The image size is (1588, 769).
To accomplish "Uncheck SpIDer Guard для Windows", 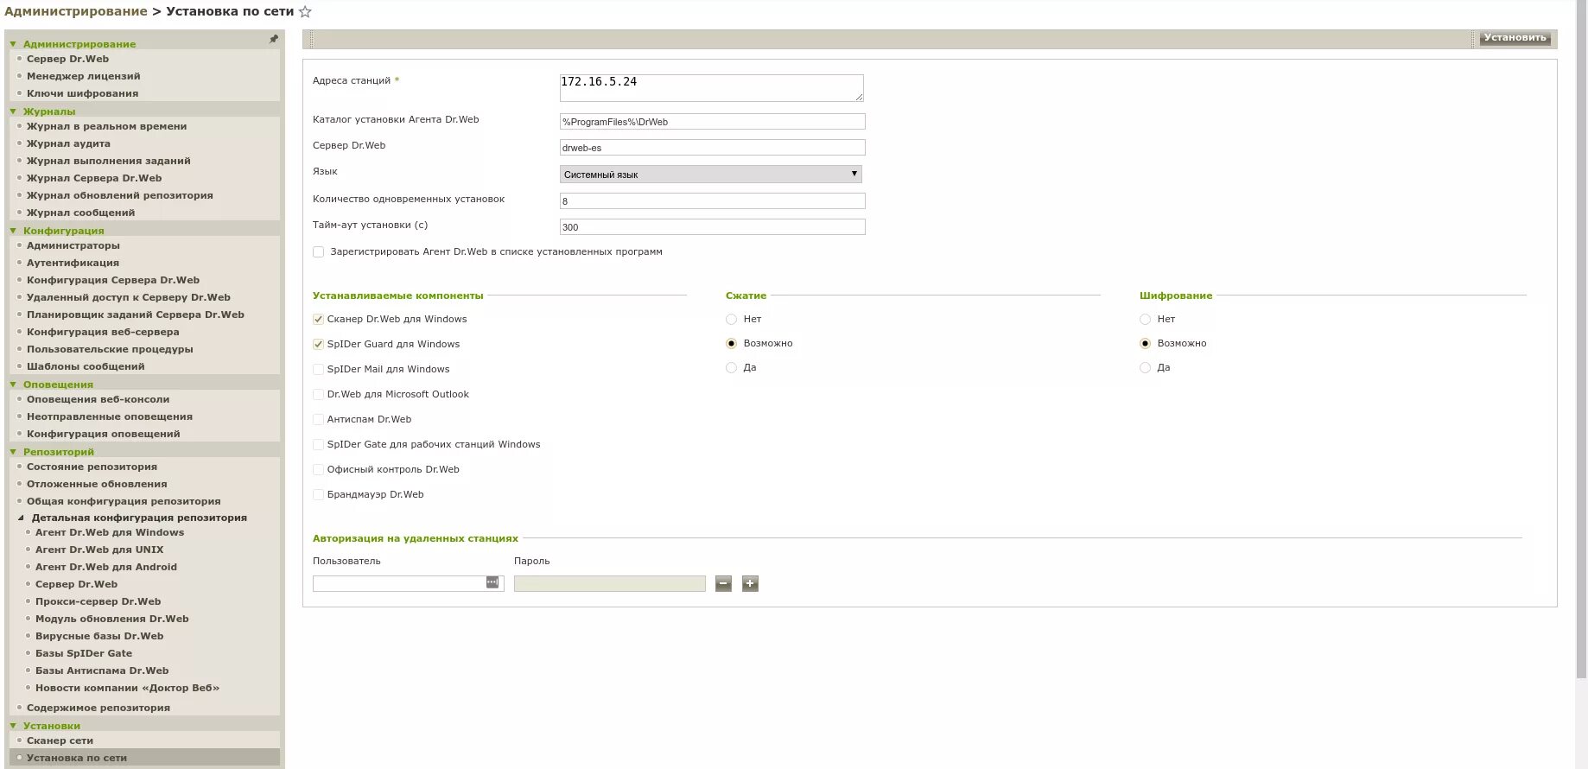I will point(319,345).
